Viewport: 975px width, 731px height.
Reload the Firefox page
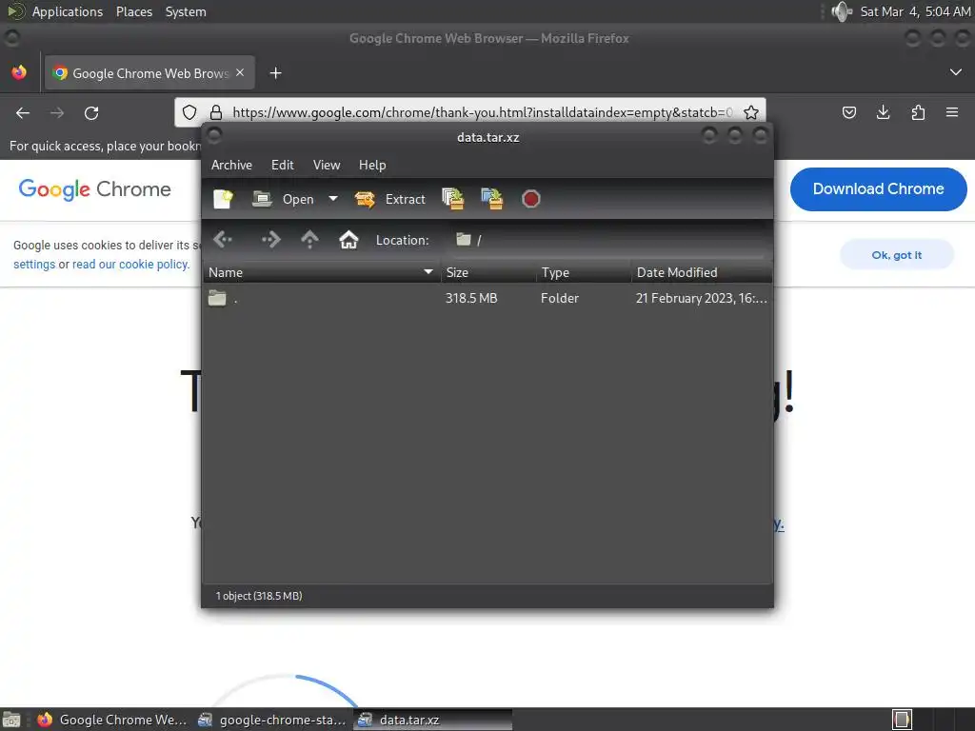coord(91,112)
